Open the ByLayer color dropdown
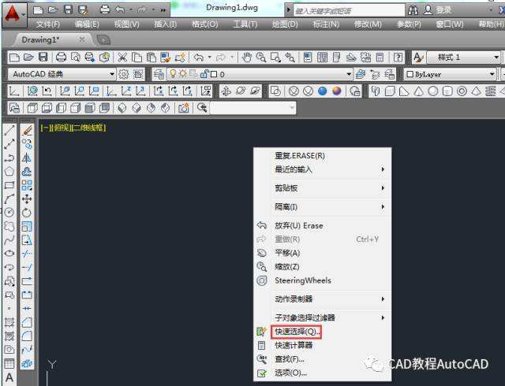The width and height of the screenshot is (505, 386). [451, 74]
